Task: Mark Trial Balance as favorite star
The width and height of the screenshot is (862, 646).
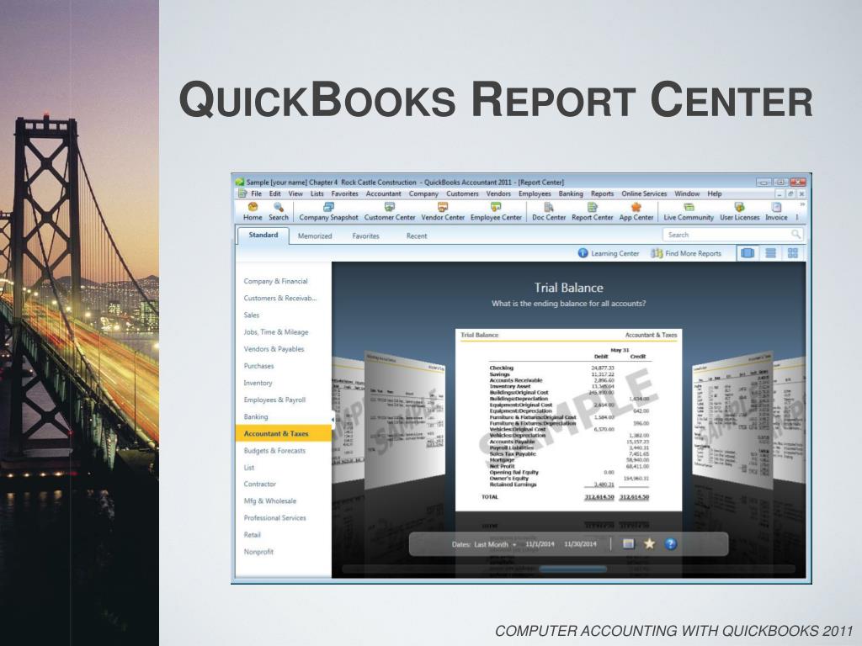Action: tap(649, 544)
